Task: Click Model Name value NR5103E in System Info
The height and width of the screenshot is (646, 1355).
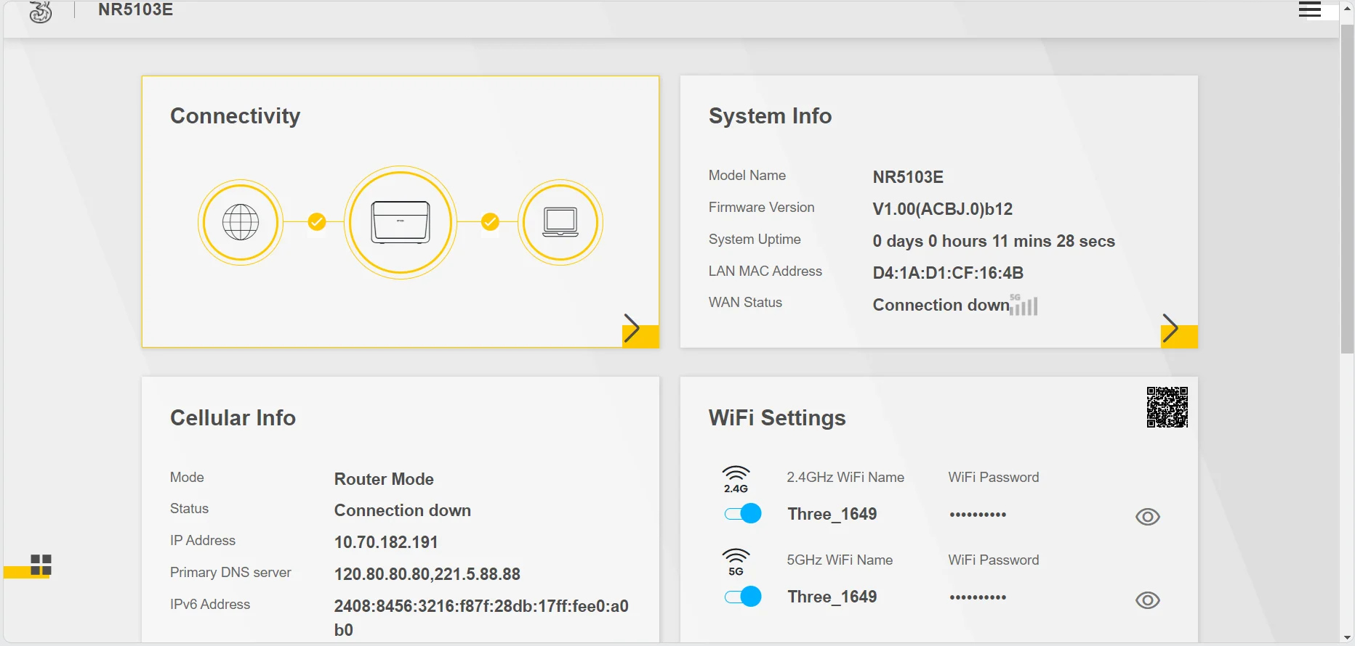Action: click(908, 177)
